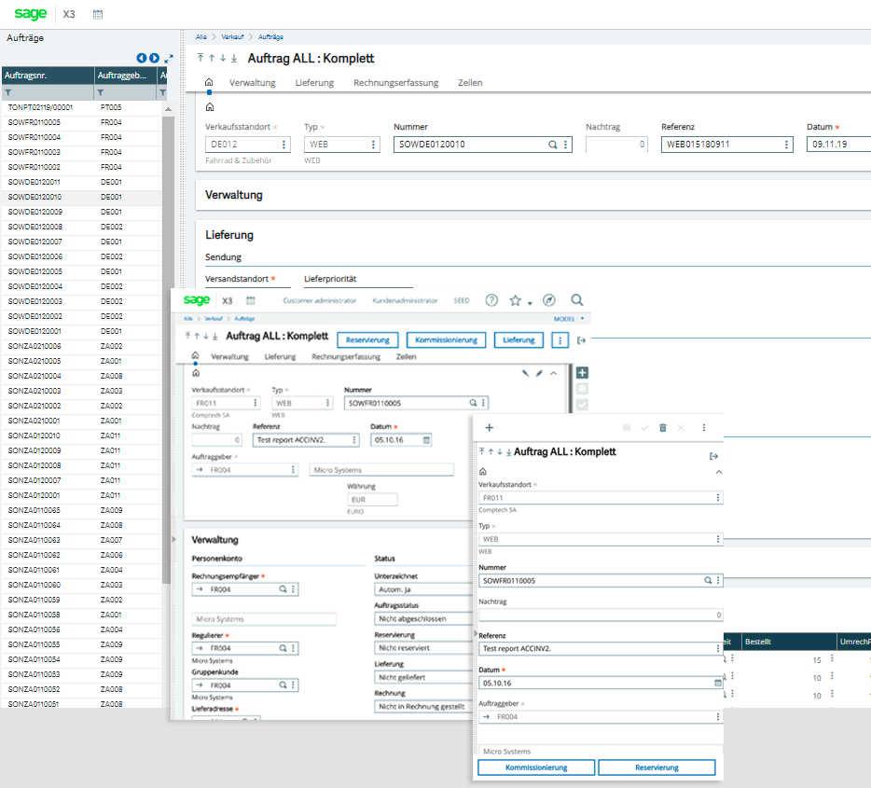Open three-dot menu on Typ WEB narrow panel
Screen dimensions: 871x788
click(x=718, y=539)
